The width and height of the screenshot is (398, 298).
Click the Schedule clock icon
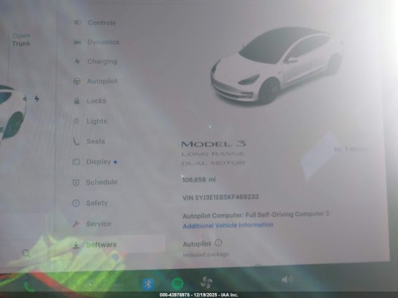[76, 183]
